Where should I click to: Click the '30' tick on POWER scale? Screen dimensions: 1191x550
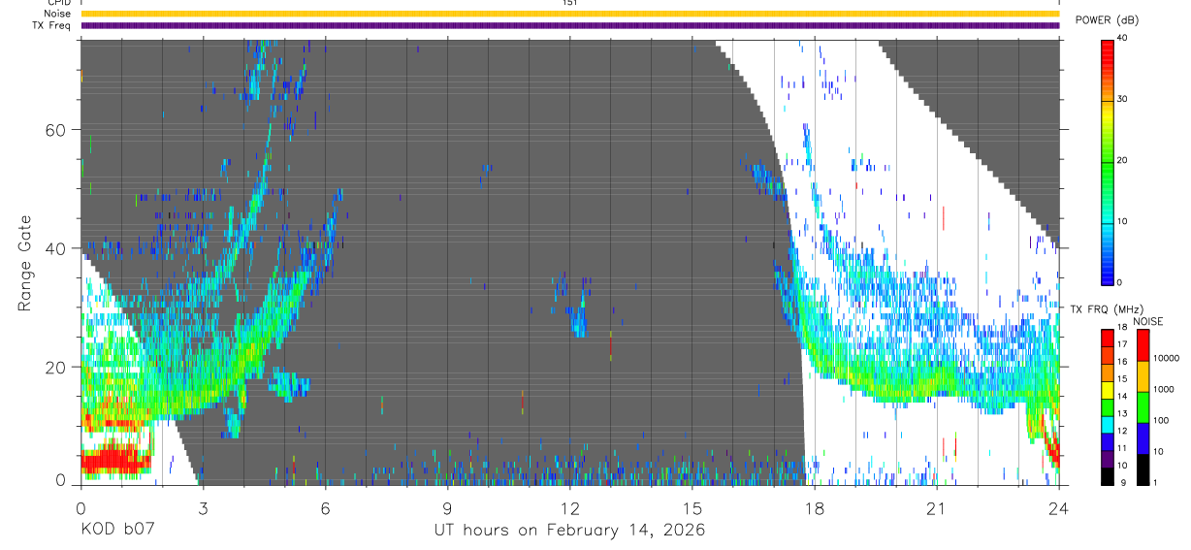coord(1123,99)
